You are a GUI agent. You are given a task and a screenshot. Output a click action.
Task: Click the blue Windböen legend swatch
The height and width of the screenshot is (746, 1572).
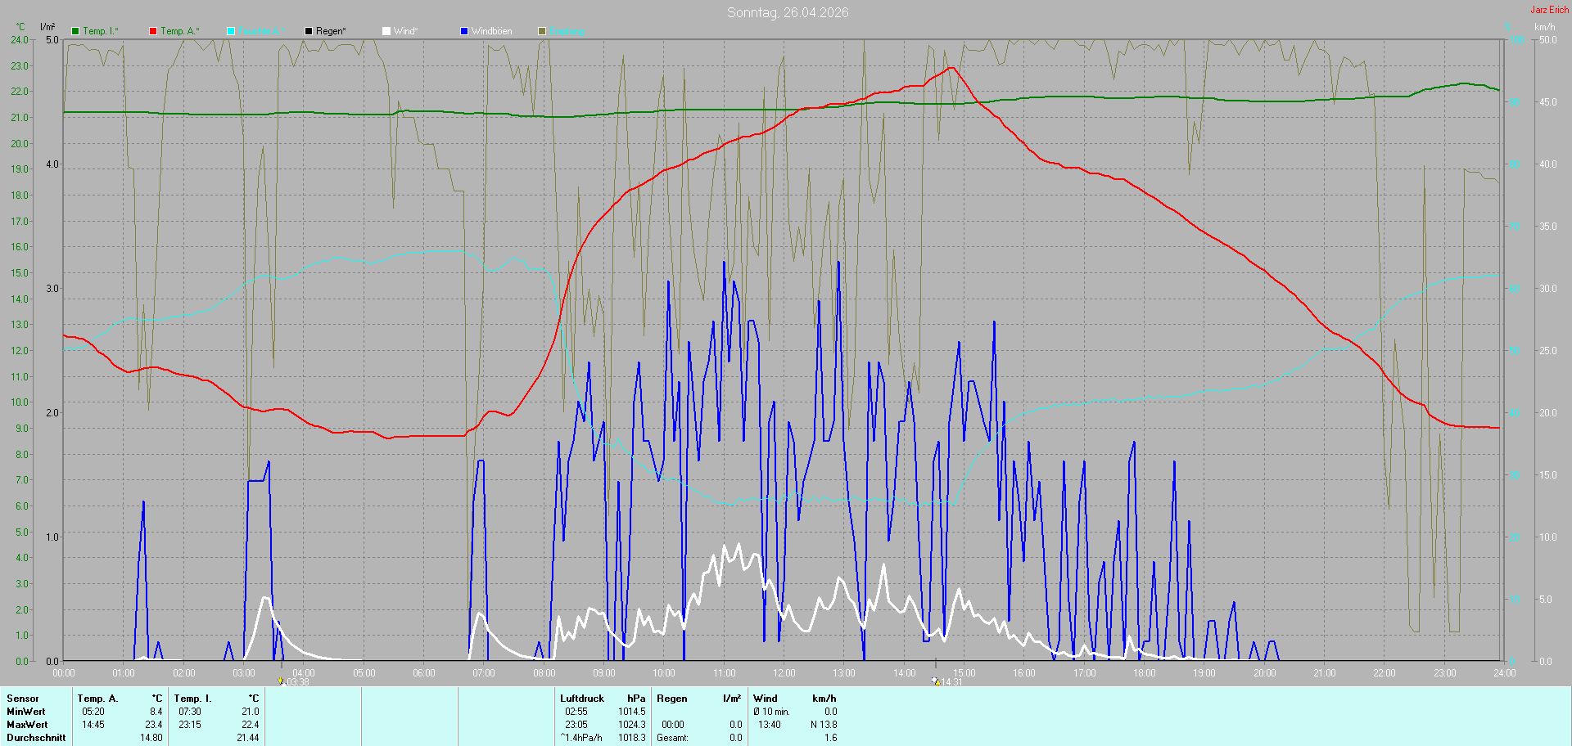[464, 31]
